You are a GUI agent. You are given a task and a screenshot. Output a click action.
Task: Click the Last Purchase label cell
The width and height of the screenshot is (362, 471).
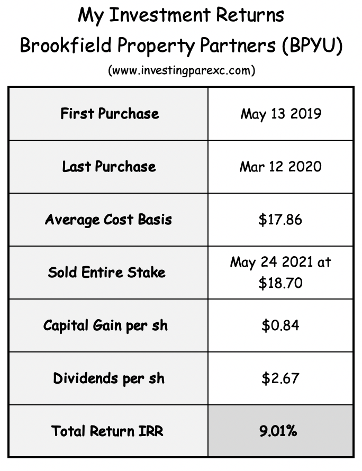(x=108, y=167)
